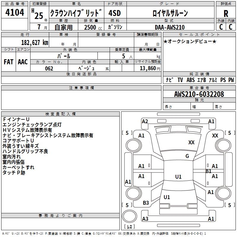Select the 出品番号 header cell
Image resolution: width=237 pixels, height=237 pixels.
15,4
